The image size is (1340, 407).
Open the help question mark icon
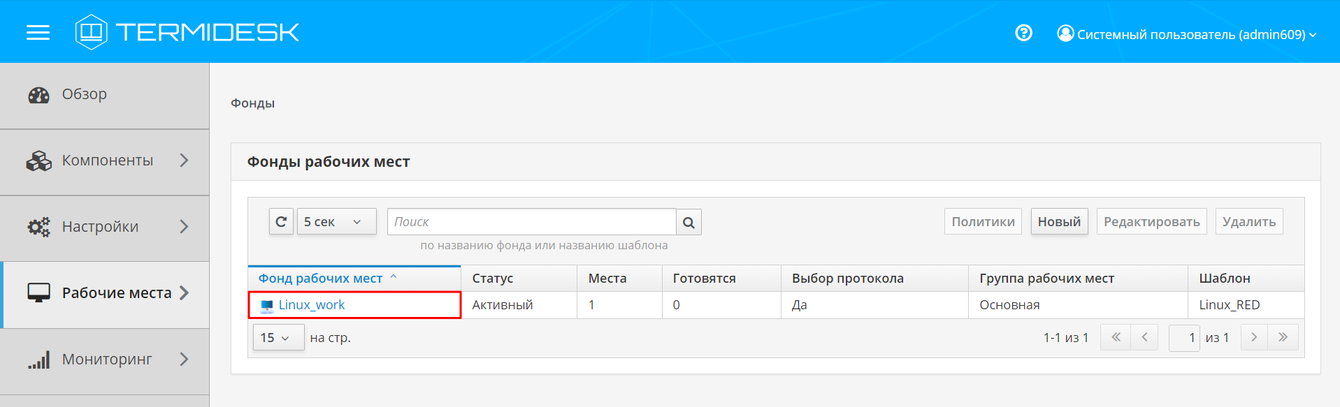(x=1023, y=33)
